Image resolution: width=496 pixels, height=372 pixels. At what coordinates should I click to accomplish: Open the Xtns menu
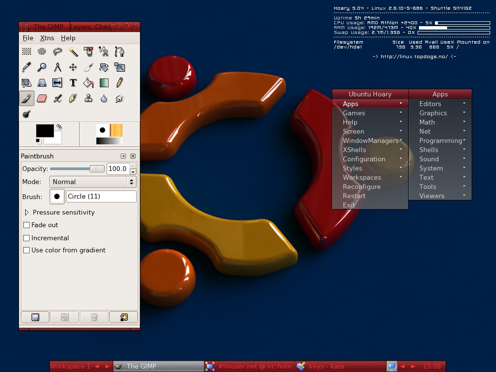tap(47, 38)
